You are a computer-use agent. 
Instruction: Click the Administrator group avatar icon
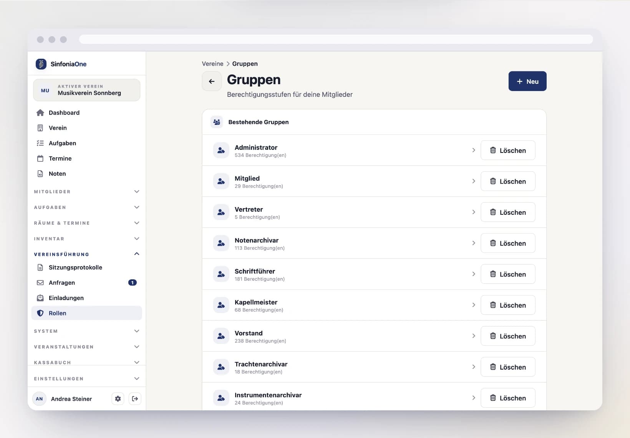221,150
